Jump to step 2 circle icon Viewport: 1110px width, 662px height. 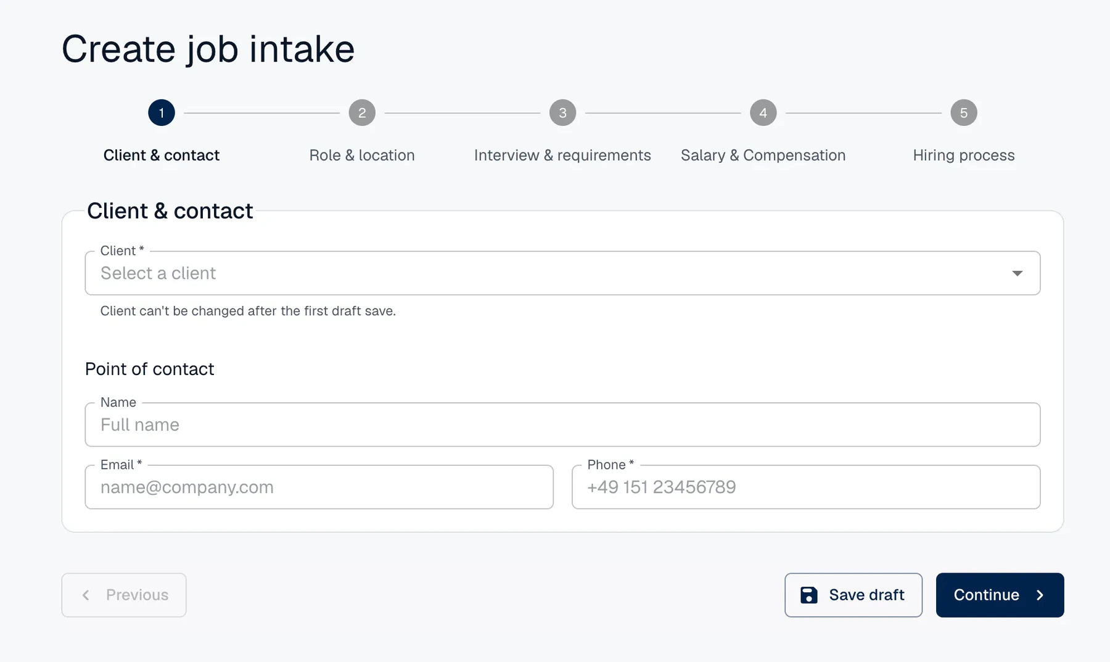[x=362, y=113]
